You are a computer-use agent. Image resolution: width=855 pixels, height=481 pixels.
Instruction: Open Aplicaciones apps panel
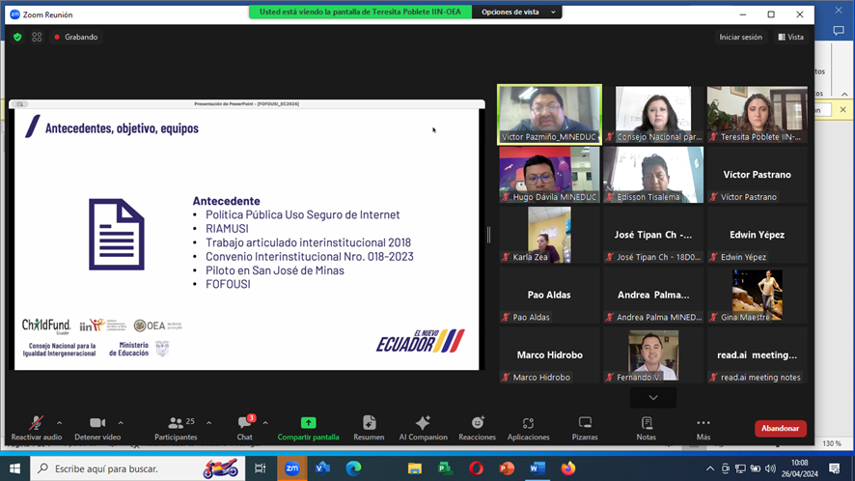coord(528,424)
